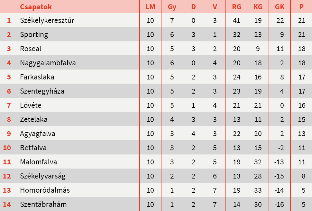Image resolution: width=312 pixels, height=211 pixels.
Task: Click the rank number 14
Action: [7, 205]
